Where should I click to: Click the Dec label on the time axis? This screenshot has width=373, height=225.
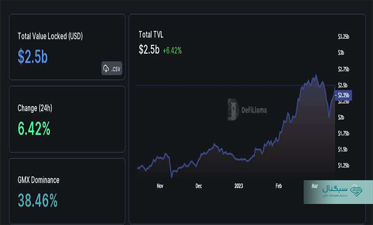pyautogui.click(x=198, y=186)
